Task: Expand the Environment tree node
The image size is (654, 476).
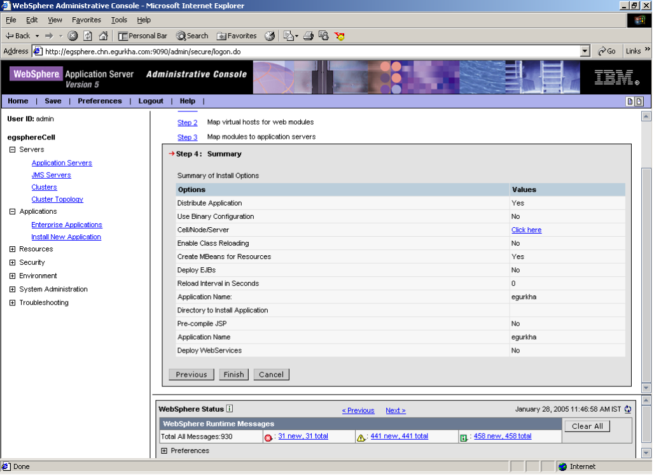Action: point(13,276)
